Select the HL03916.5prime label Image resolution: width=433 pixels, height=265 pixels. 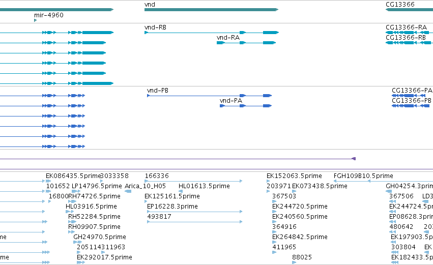point(91,207)
